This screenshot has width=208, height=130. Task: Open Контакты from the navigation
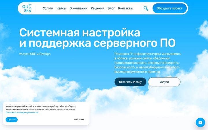point(125,8)
